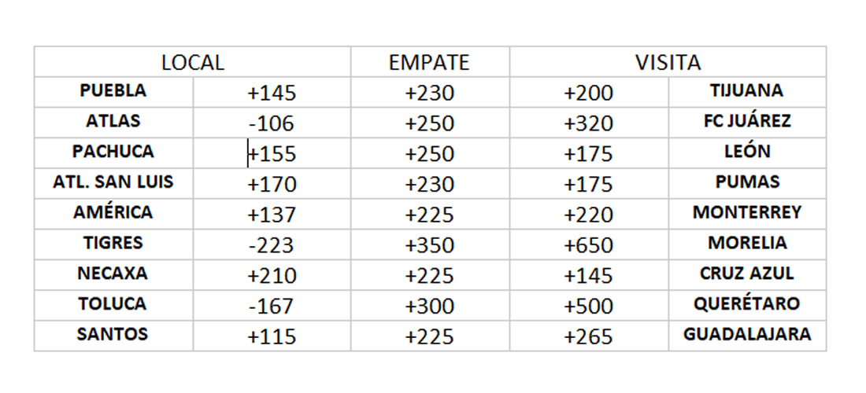Select Tigres local odds -223

point(272,244)
